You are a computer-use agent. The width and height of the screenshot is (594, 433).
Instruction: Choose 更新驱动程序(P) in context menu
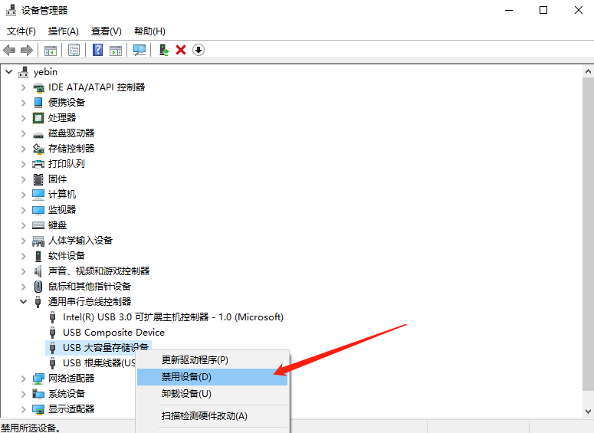point(212,360)
